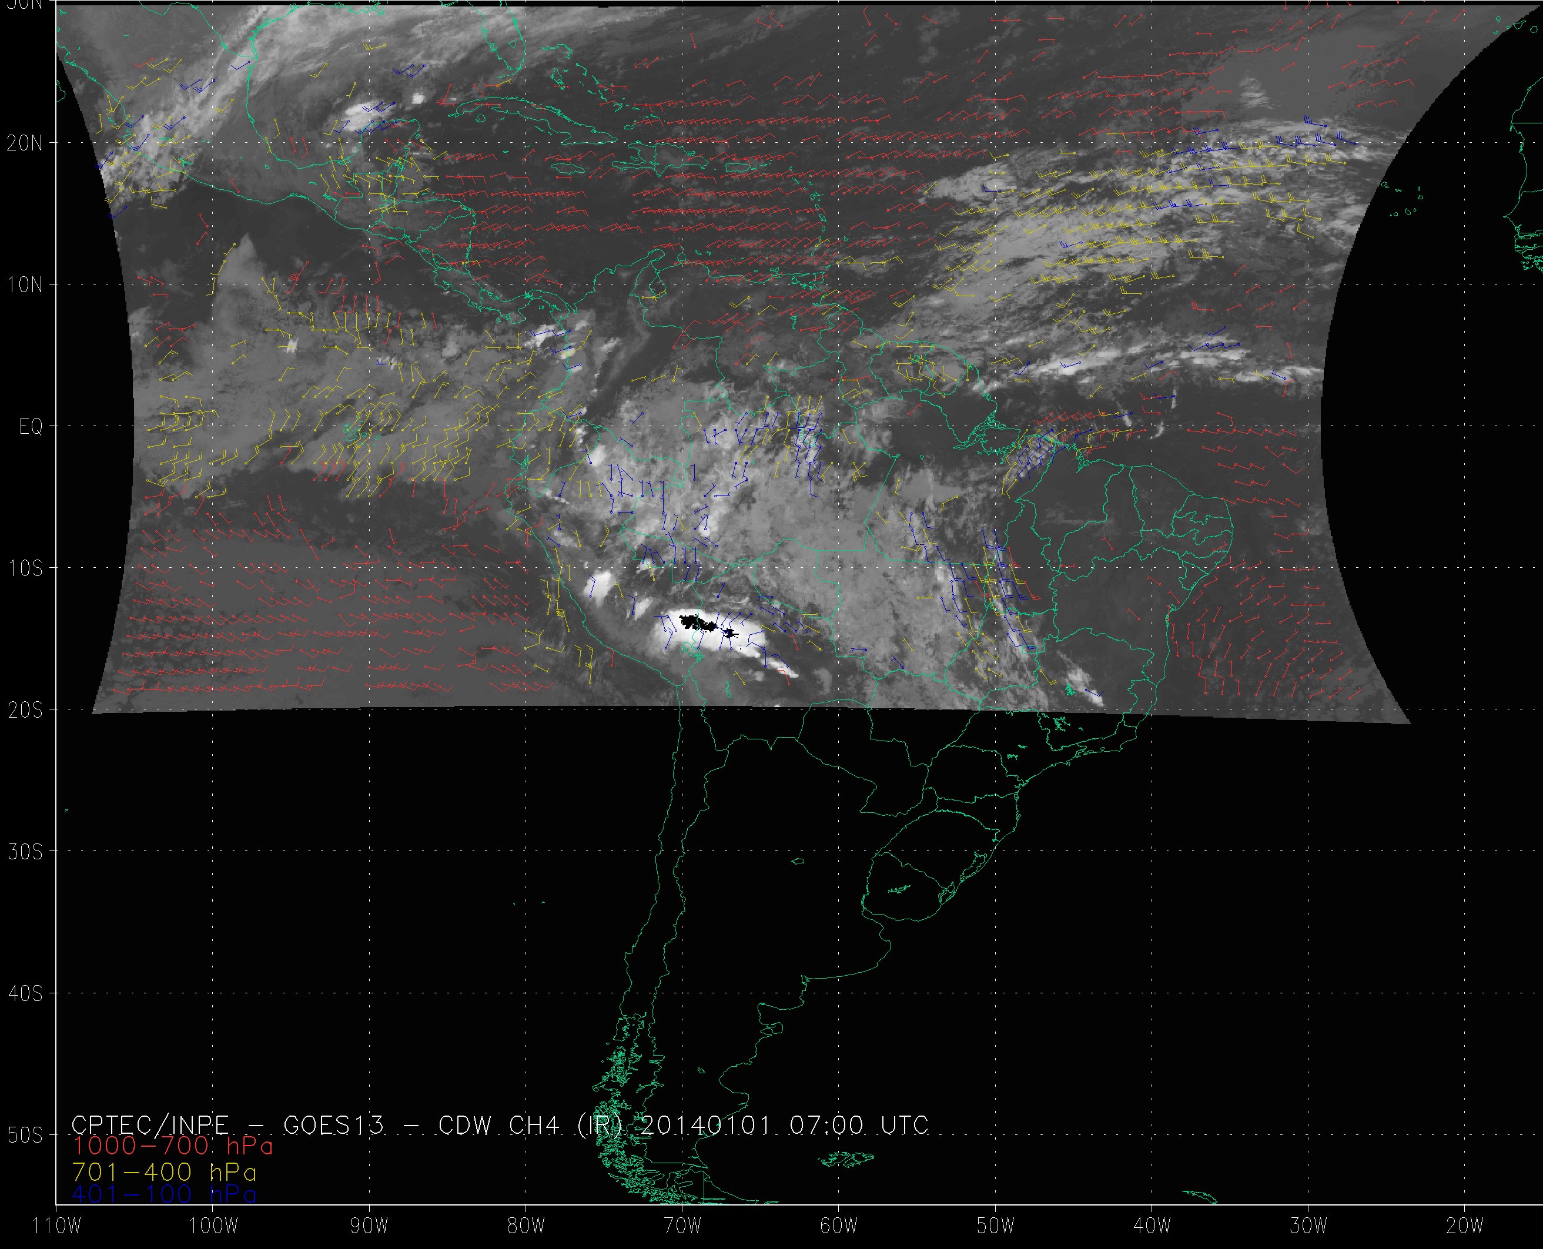Click the yellow 701-400 hPa legend entry
1543x1249 pixels.
point(164,1172)
